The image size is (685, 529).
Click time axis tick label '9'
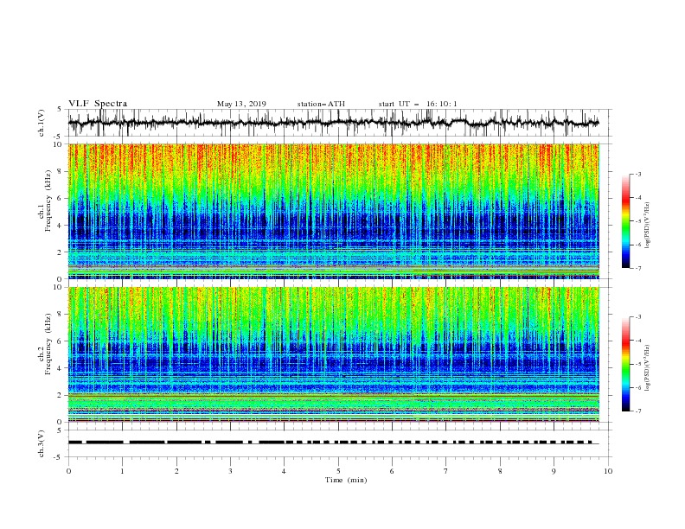pyautogui.click(x=554, y=471)
